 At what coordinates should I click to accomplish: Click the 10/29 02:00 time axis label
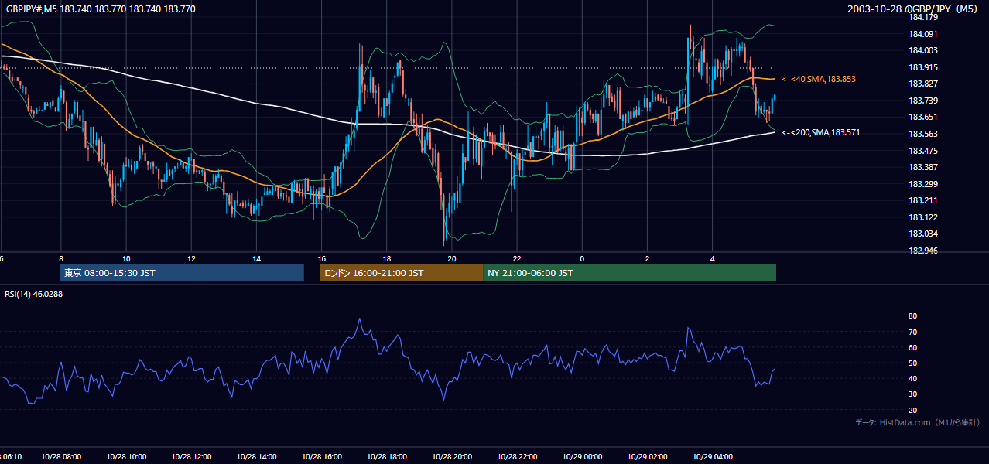[x=647, y=457]
